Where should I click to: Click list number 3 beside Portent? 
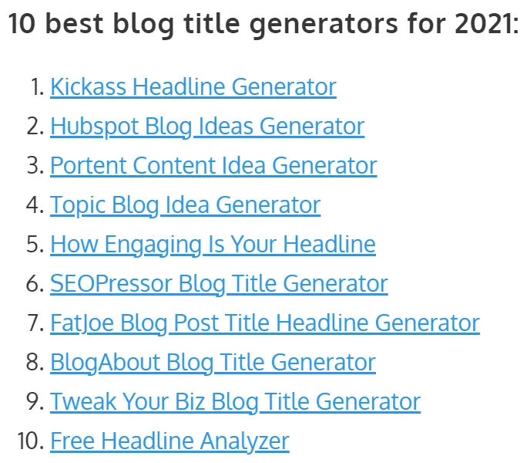click(35, 165)
